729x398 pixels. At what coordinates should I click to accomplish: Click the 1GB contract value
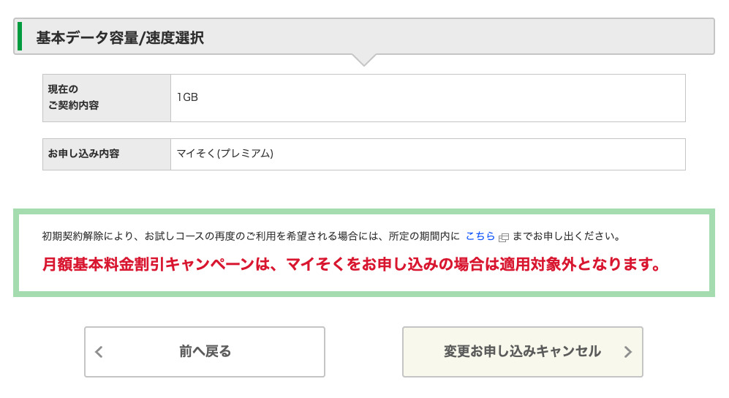click(187, 97)
